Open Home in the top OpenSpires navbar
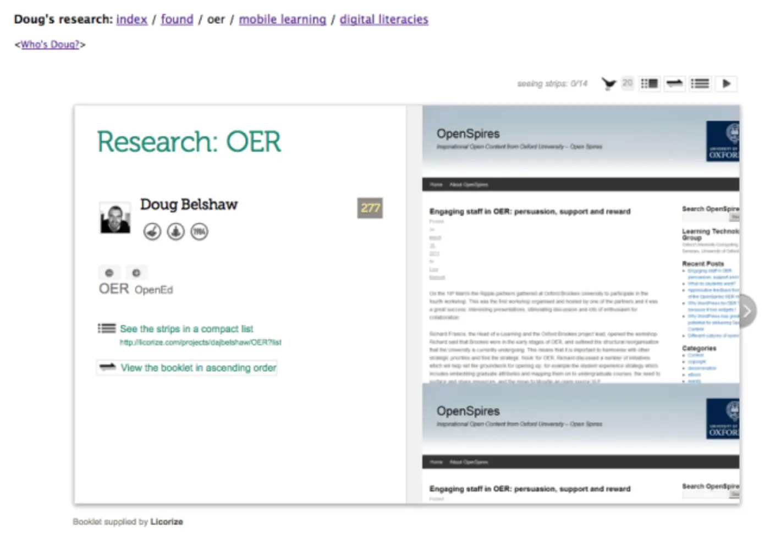This screenshot has height=541, width=770. coord(436,185)
